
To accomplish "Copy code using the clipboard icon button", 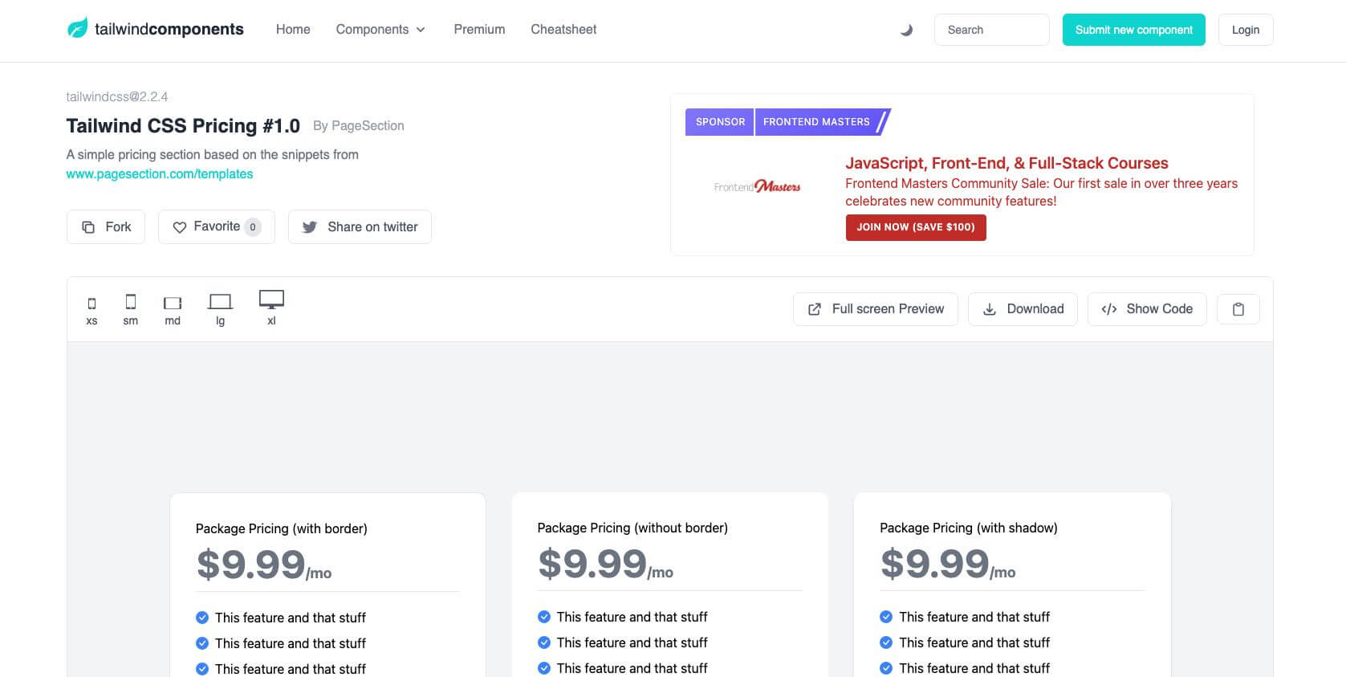I will (1238, 309).
